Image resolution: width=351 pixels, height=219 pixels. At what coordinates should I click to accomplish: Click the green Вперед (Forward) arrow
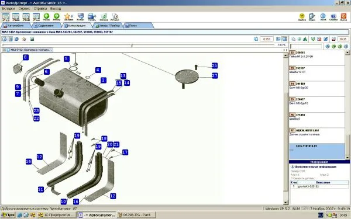(57, 16)
